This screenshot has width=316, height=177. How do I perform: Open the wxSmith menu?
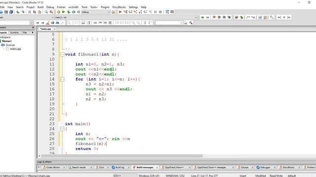tap(74, 7)
